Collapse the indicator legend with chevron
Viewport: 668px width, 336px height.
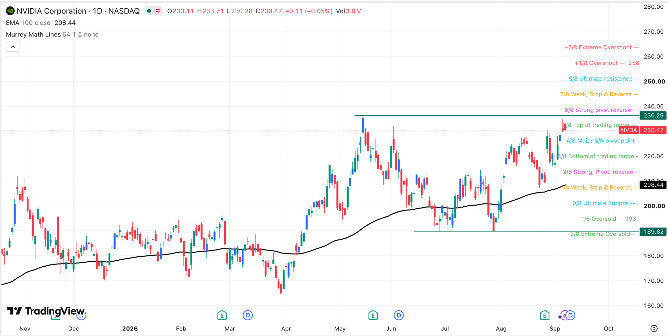(x=13, y=47)
